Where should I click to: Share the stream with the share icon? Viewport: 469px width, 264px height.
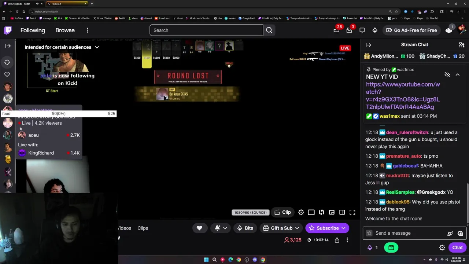pyautogui.click(x=337, y=240)
